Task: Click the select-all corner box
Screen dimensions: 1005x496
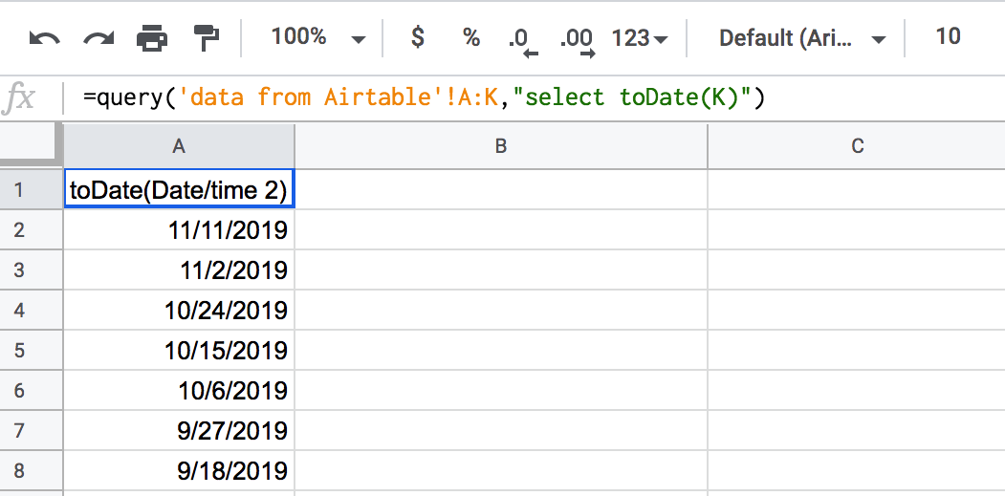Action: [x=32, y=146]
